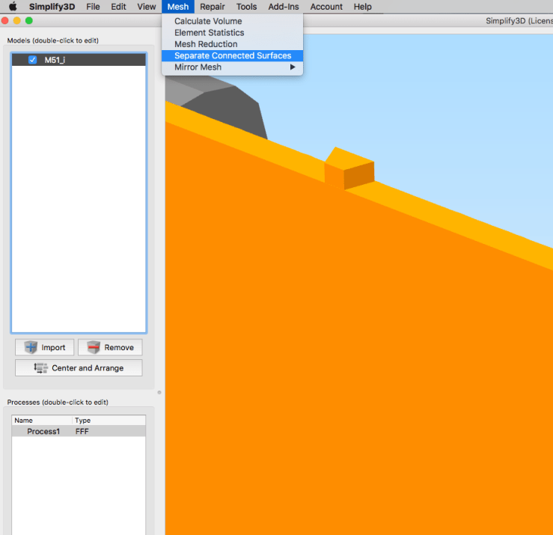Click the Remove model button
553x535 pixels.
click(x=110, y=347)
